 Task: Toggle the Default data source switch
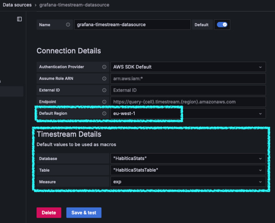coord(222,25)
